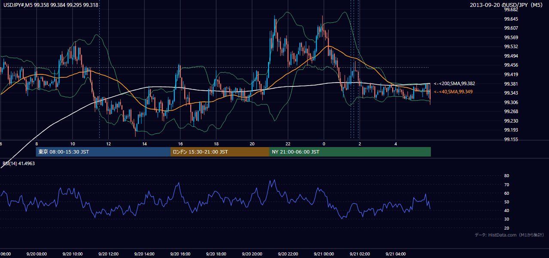Image resolution: width=549 pixels, height=258 pixels.
Task: Click hour label 10 under the price chart
Action: pos(73,144)
